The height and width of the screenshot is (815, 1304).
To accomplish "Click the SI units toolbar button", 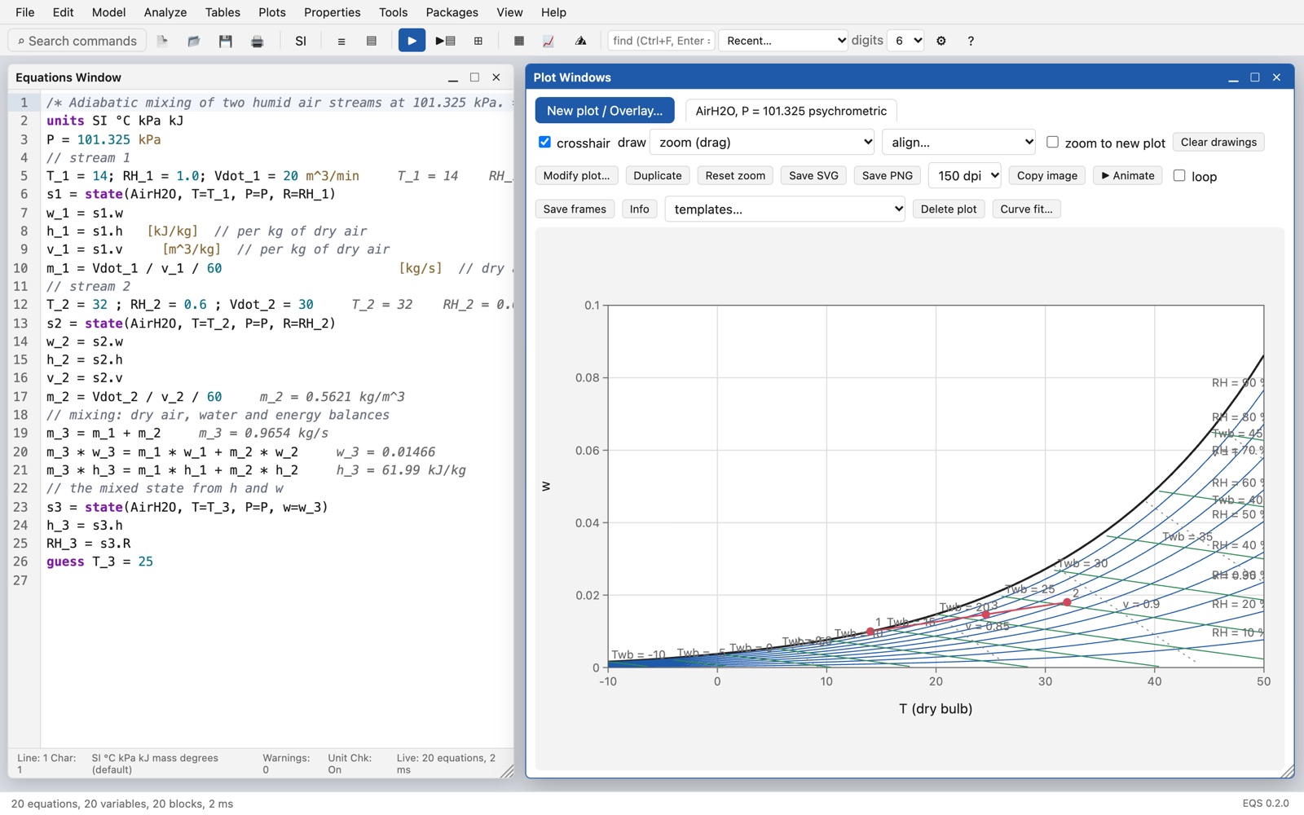I will click(x=301, y=41).
